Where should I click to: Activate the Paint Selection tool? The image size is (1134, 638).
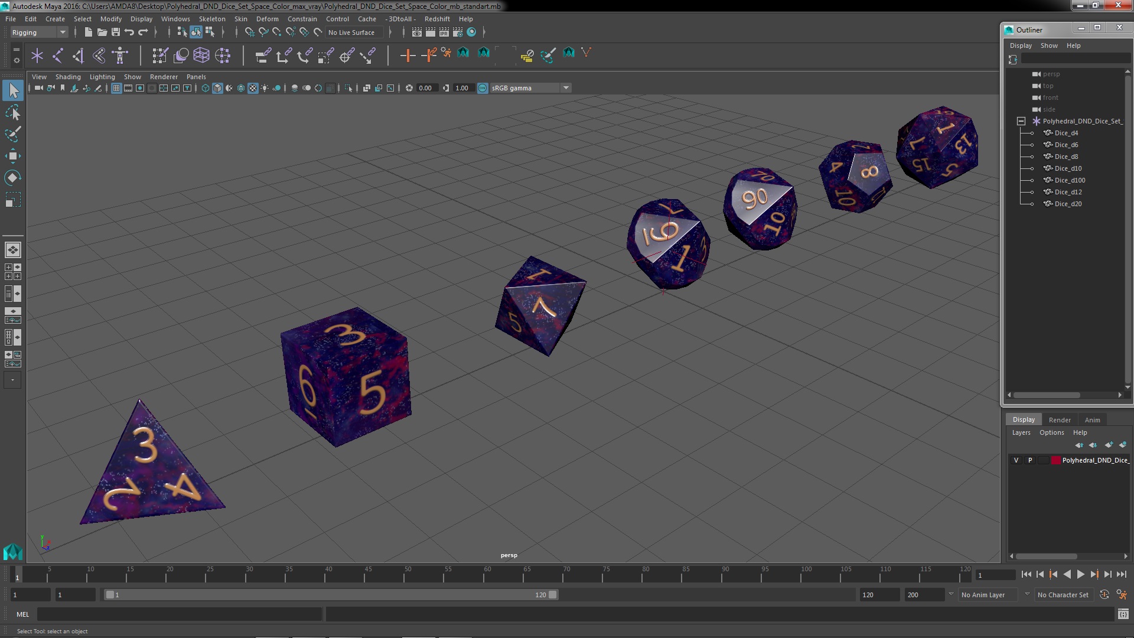coord(13,134)
